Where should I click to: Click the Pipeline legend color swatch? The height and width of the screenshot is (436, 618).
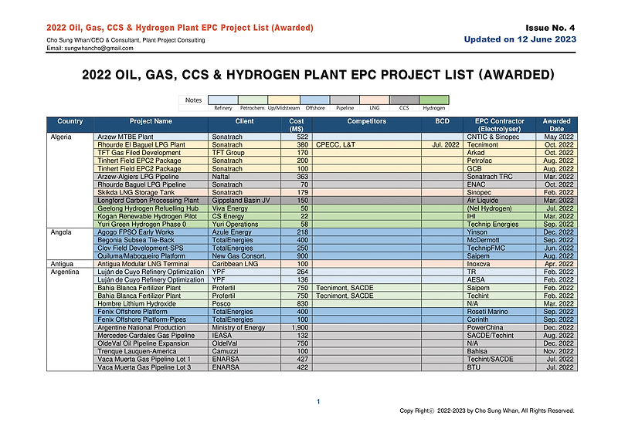(345, 100)
